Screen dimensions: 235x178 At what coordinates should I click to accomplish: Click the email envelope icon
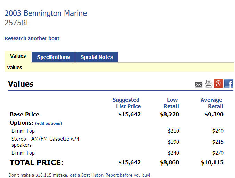[198, 84]
